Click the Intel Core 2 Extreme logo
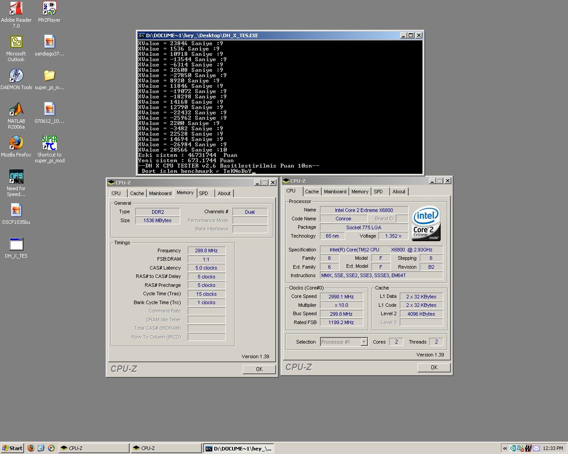 click(426, 223)
